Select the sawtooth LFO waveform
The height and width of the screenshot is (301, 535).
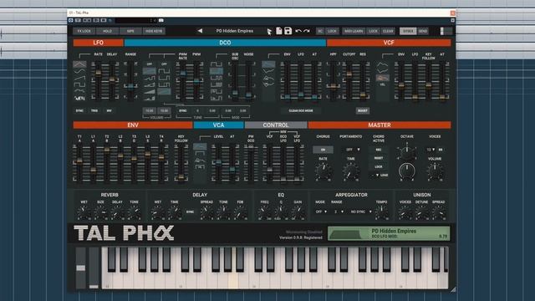(79, 78)
